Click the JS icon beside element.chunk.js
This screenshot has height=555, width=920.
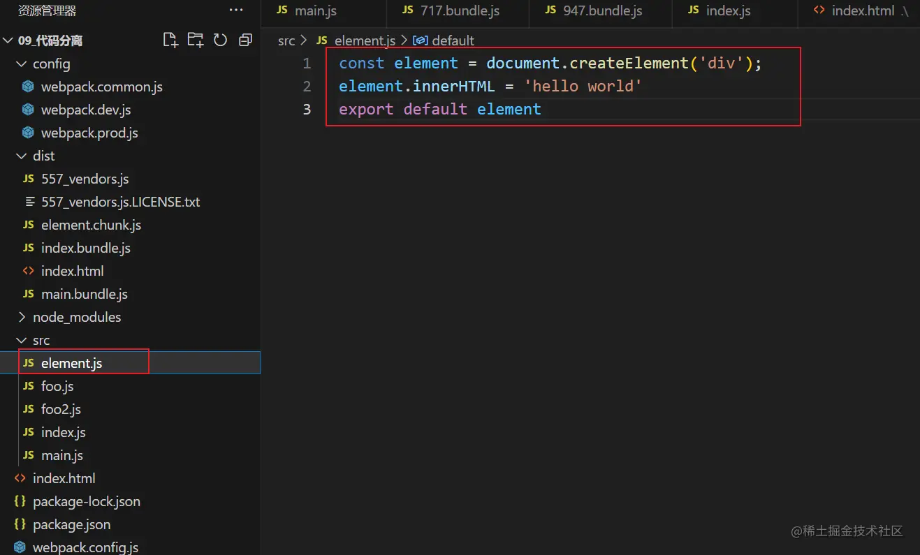tap(28, 225)
